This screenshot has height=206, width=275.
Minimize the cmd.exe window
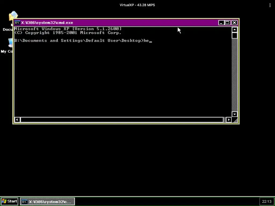(221, 23)
